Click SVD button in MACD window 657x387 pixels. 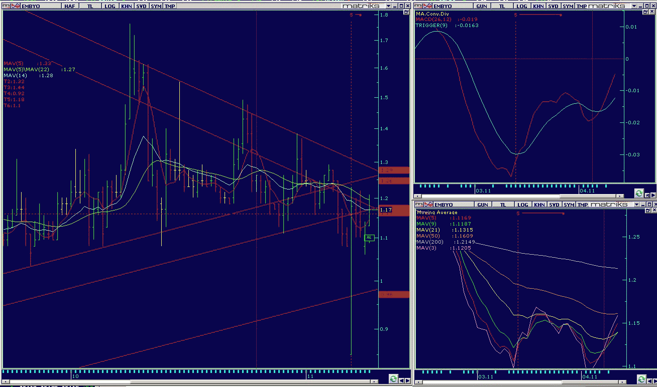point(554,6)
